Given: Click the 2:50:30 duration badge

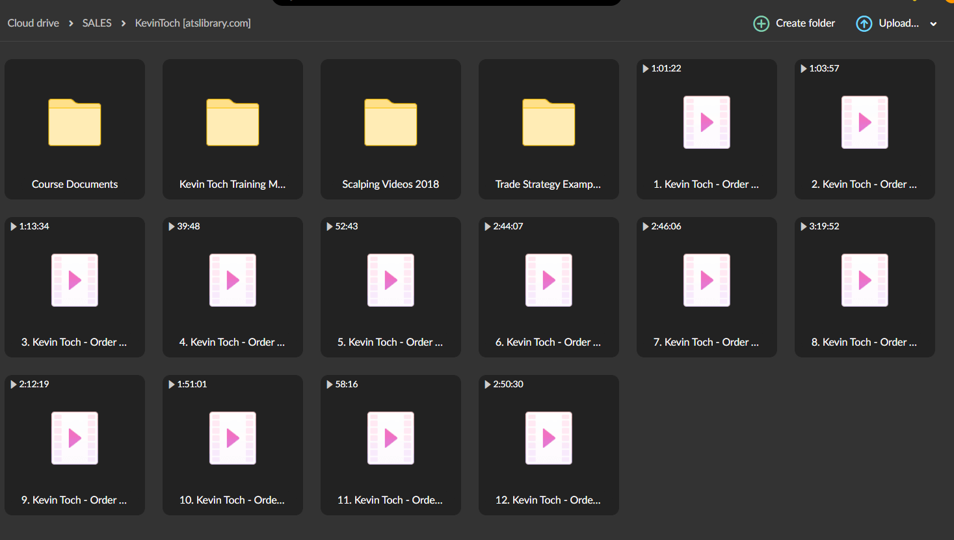Looking at the screenshot, I should 504,384.
